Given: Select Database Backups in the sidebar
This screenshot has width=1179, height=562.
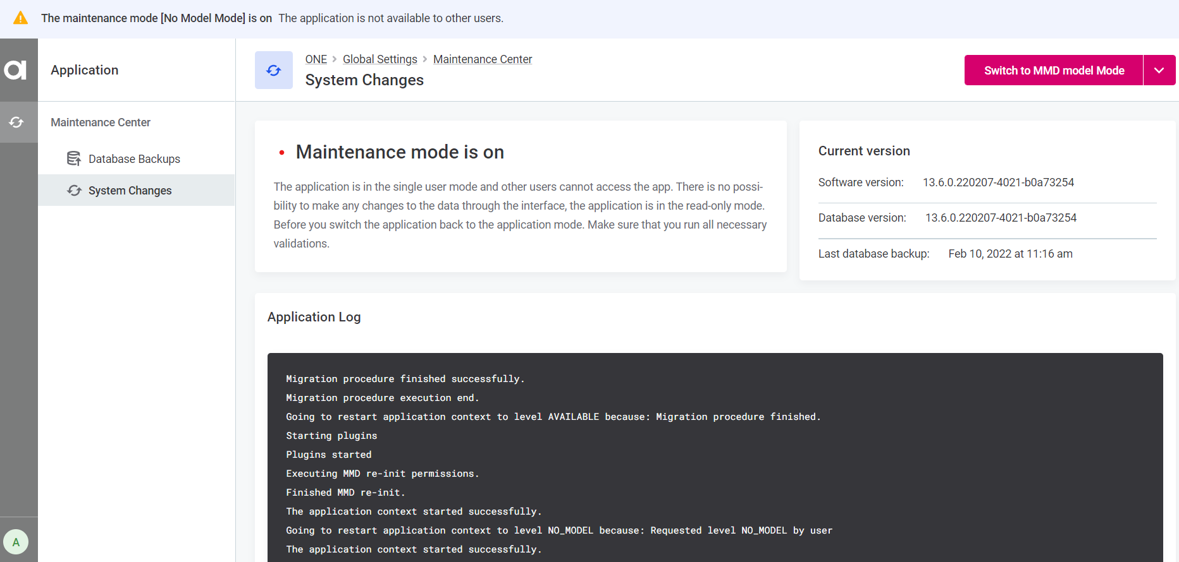Looking at the screenshot, I should [134, 159].
